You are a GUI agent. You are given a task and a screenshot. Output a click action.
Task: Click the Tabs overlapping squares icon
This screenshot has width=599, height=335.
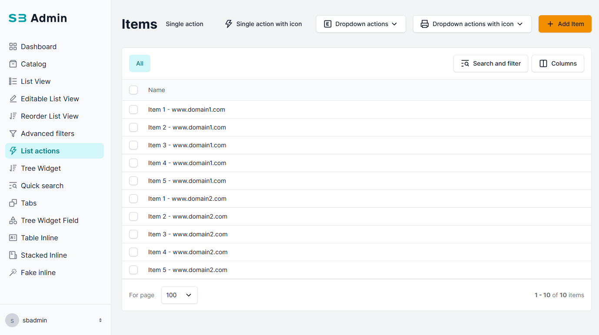(x=13, y=203)
